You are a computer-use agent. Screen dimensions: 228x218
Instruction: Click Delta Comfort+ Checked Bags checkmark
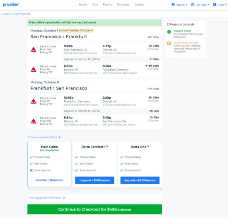click(77, 157)
